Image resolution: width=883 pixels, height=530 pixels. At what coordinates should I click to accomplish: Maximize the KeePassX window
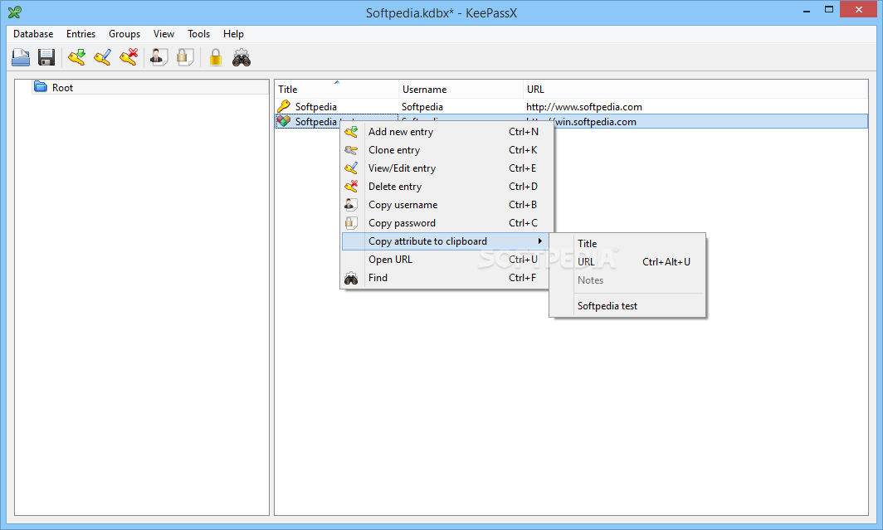tap(828, 9)
